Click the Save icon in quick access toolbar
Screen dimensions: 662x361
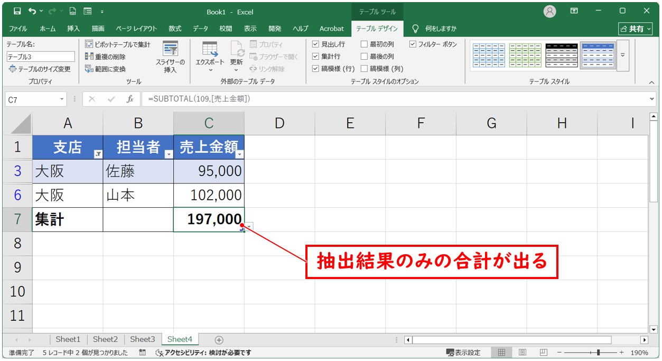(x=17, y=11)
